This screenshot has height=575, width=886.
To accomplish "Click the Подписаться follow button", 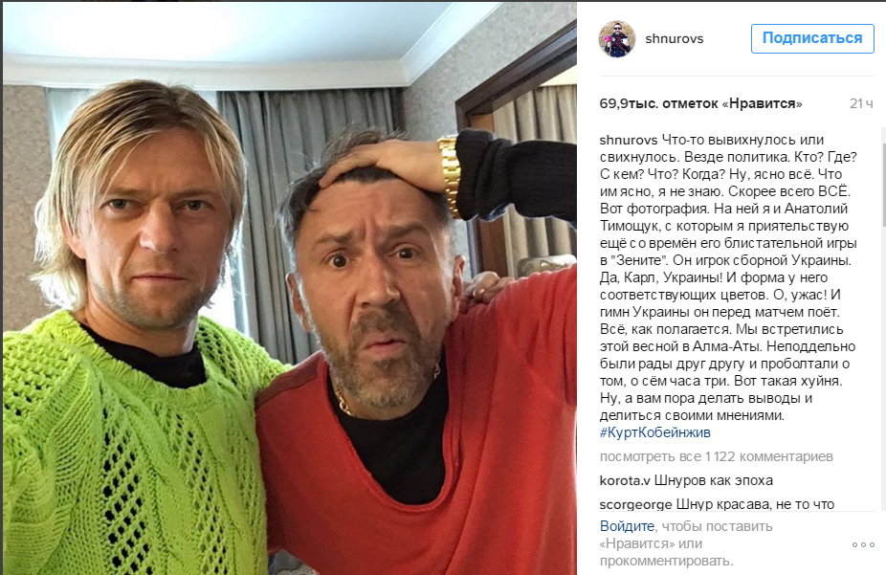I will click(812, 38).
